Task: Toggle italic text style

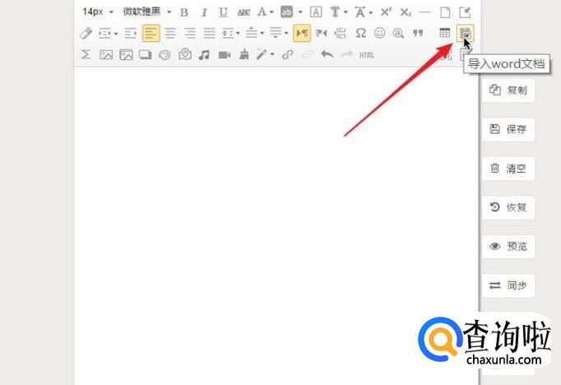Action: pyautogui.click(x=204, y=12)
